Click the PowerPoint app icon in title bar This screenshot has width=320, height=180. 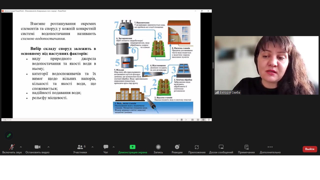click(3, 11)
